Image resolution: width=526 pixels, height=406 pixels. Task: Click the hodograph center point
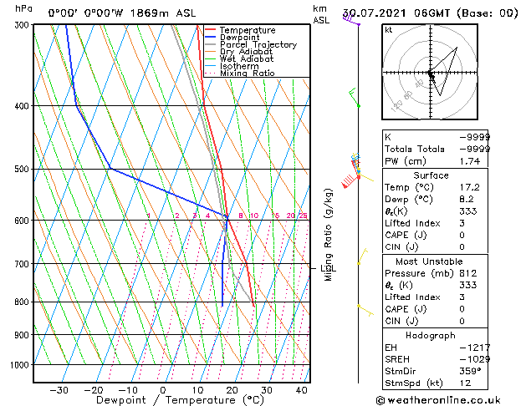click(431, 74)
